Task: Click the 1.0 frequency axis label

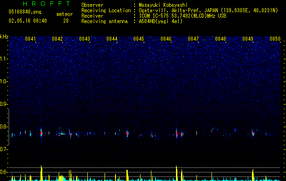Action: [x=4, y=81]
